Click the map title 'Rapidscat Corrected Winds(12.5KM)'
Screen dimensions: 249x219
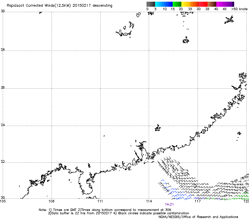pyautogui.click(x=39, y=6)
